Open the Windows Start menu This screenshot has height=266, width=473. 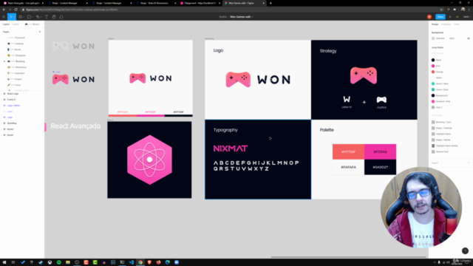click(x=4, y=262)
